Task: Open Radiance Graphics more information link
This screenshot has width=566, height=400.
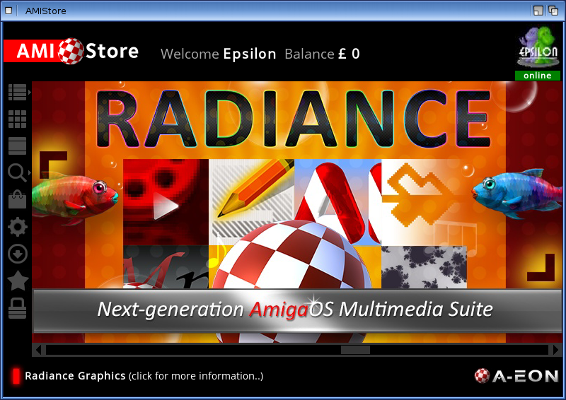Action: 144,376
